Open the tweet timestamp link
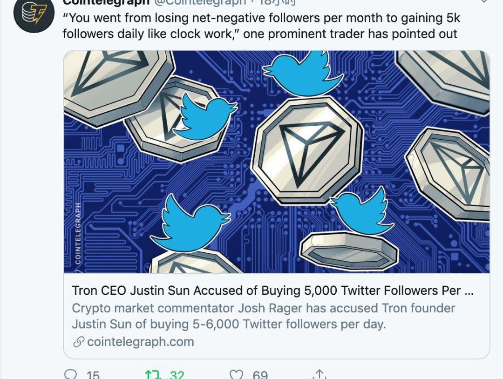 click(278, 2)
